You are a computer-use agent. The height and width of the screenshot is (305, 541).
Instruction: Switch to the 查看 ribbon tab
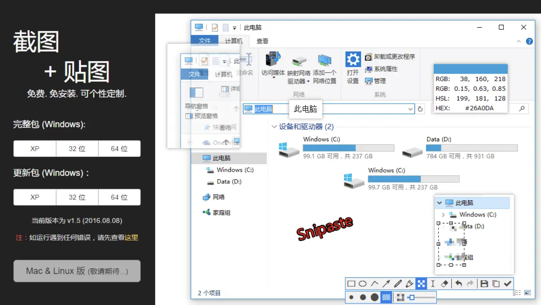coord(262,41)
